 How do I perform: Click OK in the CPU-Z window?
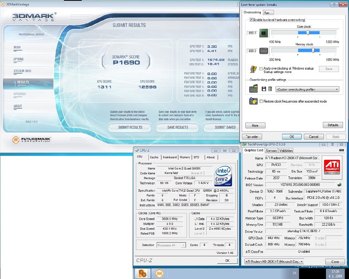coord(227,261)
